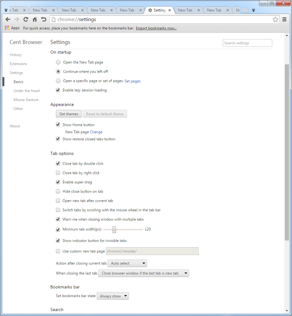Click the scrollbar down arrow

click(x=287, y=311)
